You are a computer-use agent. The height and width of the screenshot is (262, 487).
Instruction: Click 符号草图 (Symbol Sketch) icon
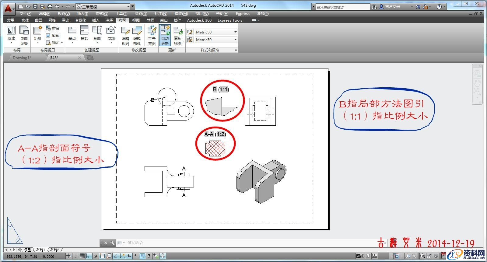[152, 36]
